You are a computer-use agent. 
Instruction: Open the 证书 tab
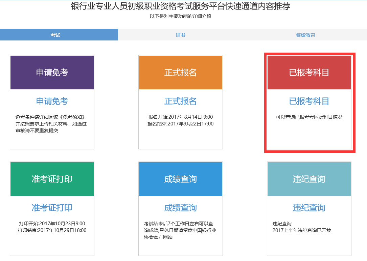(180, 35)
